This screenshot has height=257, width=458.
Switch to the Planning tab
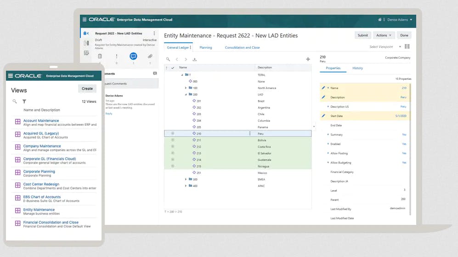tap(205, 47)
